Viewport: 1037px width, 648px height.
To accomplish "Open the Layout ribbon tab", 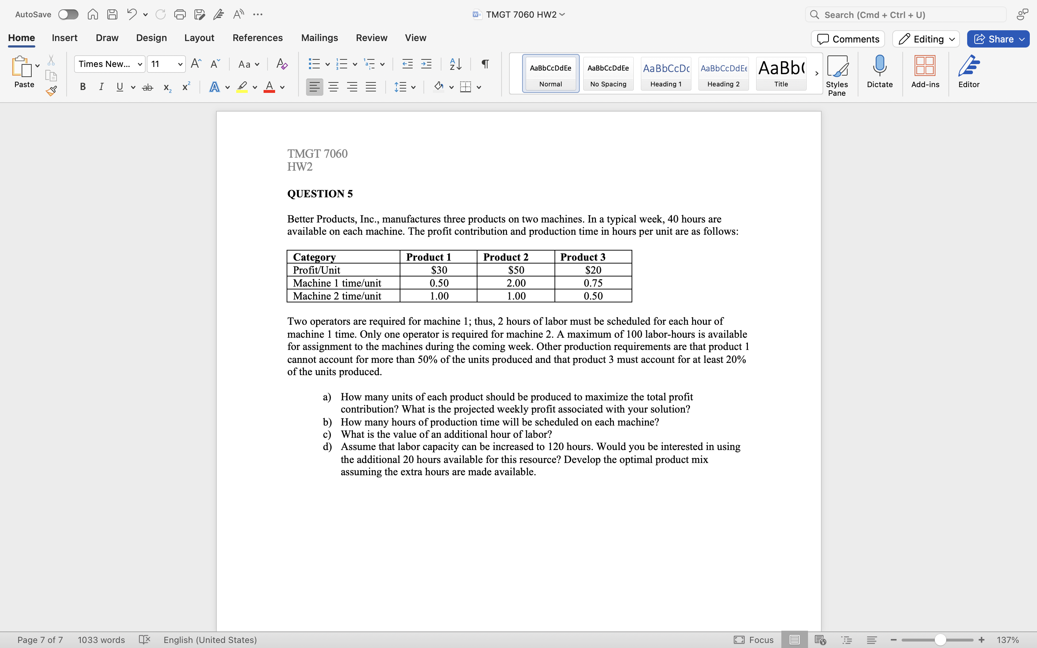I will point(199,38).
